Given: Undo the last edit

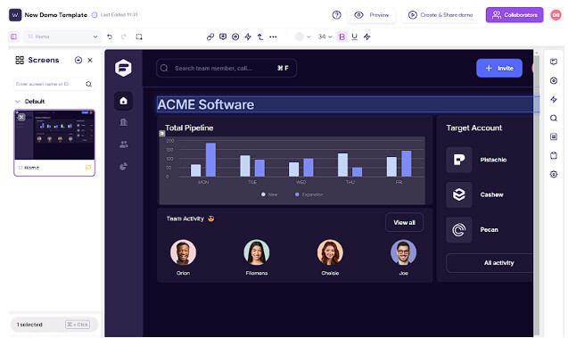Looking at the screenshot, I should tap(110, 37).
